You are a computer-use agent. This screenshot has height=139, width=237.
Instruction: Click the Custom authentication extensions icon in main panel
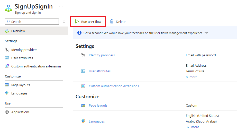coord(83,86)
